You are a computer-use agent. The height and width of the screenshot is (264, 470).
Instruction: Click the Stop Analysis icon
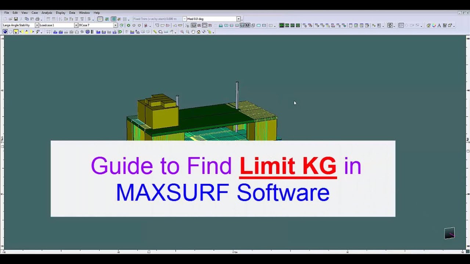(139, 25)
